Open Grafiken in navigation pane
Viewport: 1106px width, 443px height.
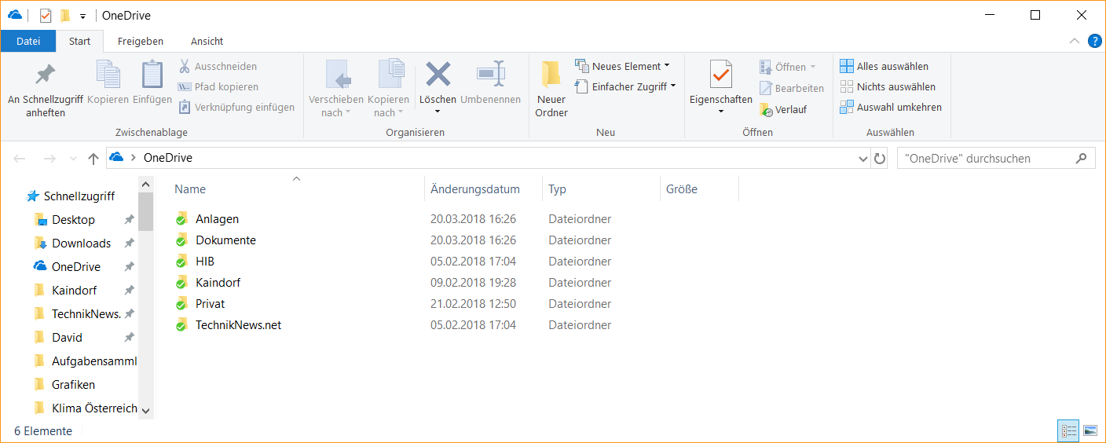coord(73,385)
